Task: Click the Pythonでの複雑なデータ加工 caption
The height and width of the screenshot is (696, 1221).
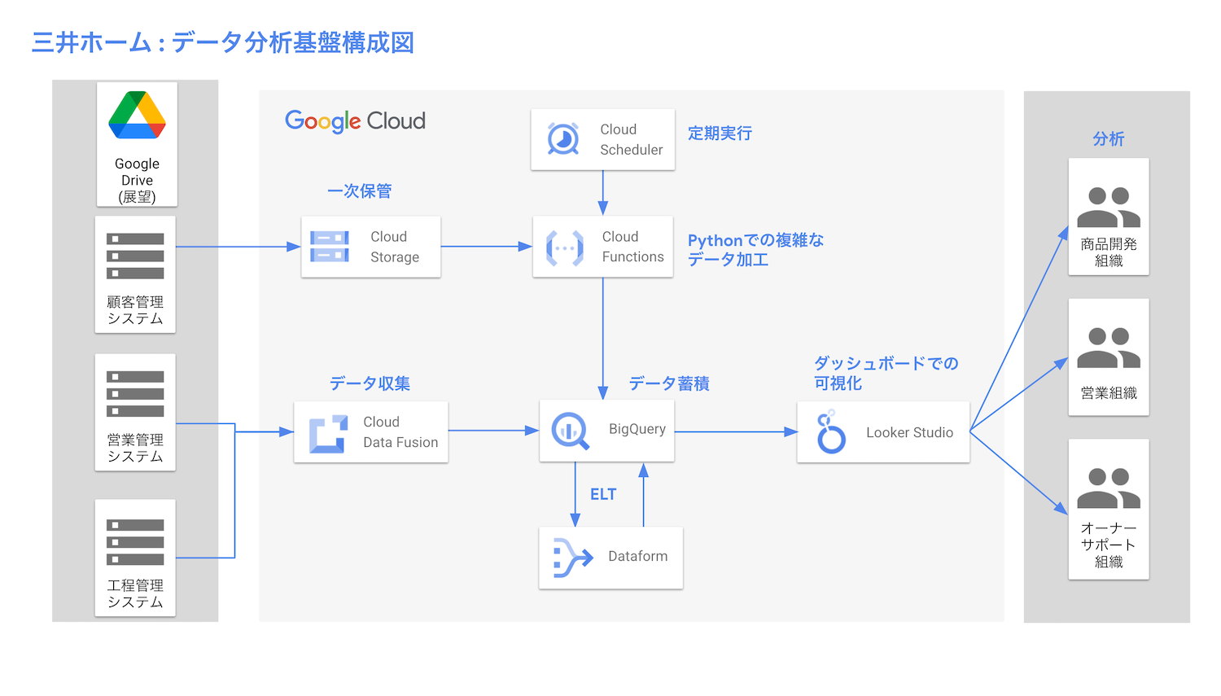Action: [x=755, y=250]
